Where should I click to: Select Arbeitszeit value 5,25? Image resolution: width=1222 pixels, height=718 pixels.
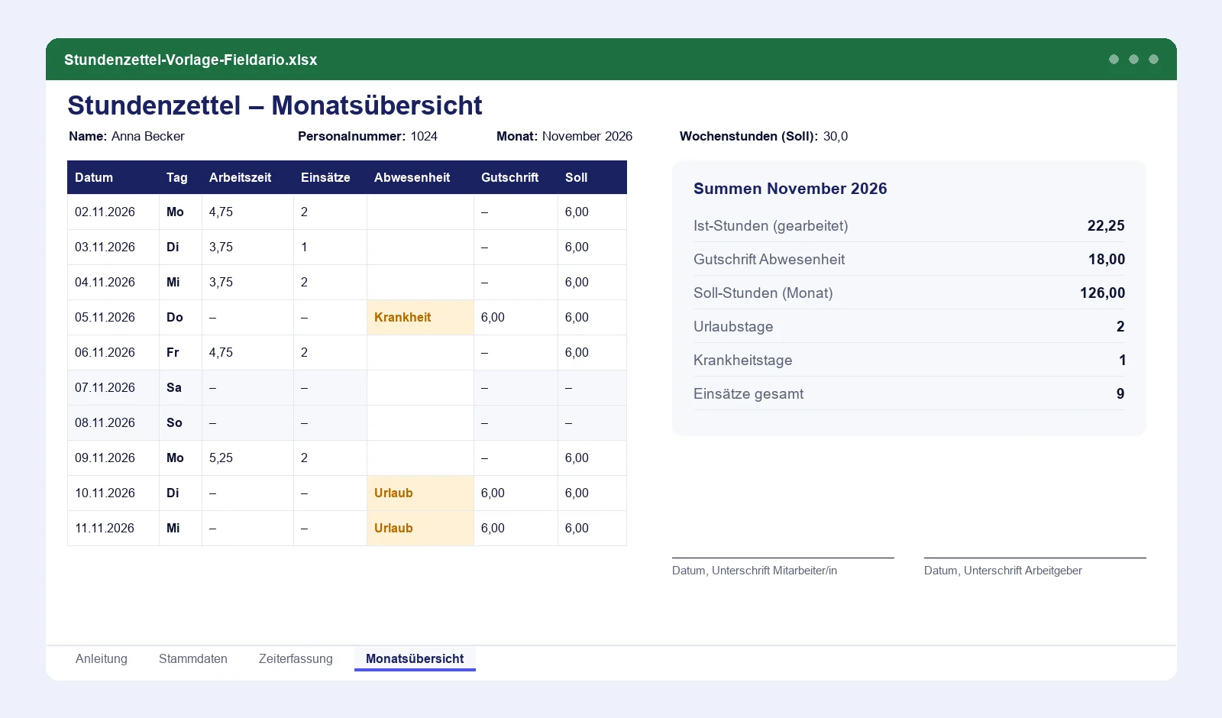(x=247, y=458)
